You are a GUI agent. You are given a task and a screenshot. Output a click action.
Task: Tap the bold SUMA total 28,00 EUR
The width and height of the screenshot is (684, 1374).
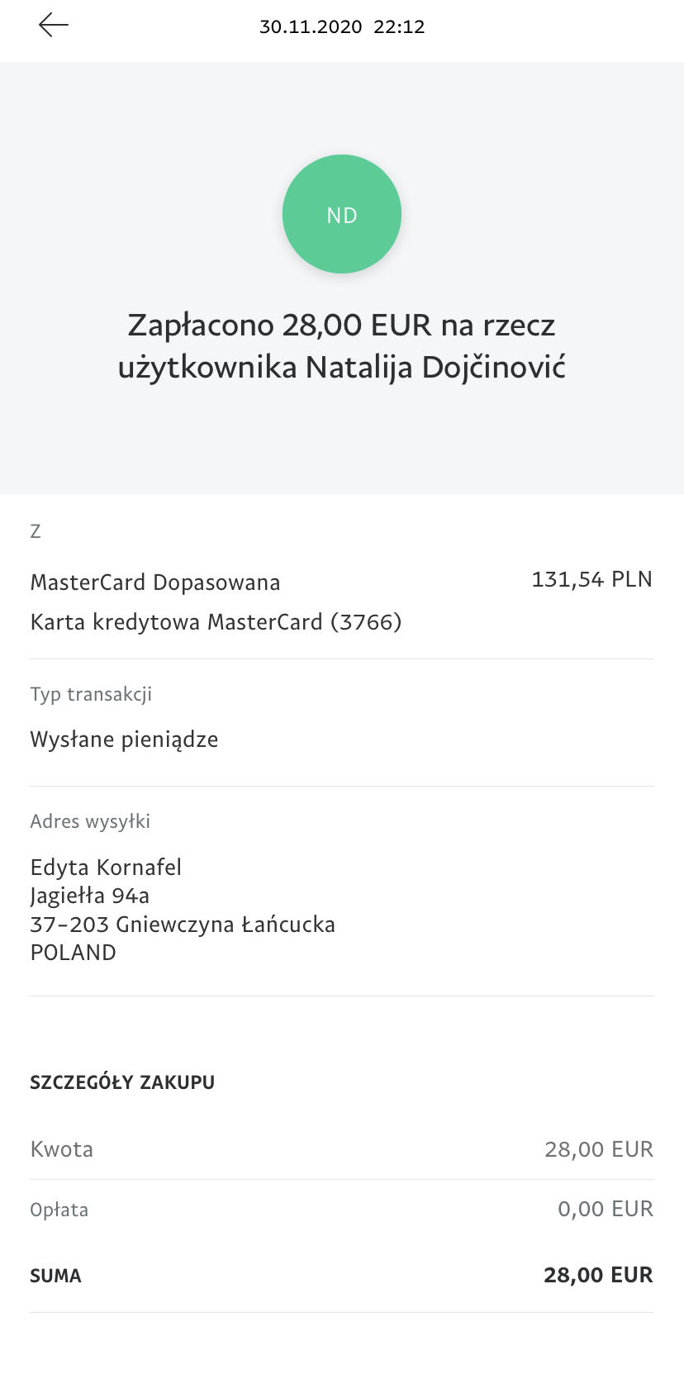[x=598, y=1275]
